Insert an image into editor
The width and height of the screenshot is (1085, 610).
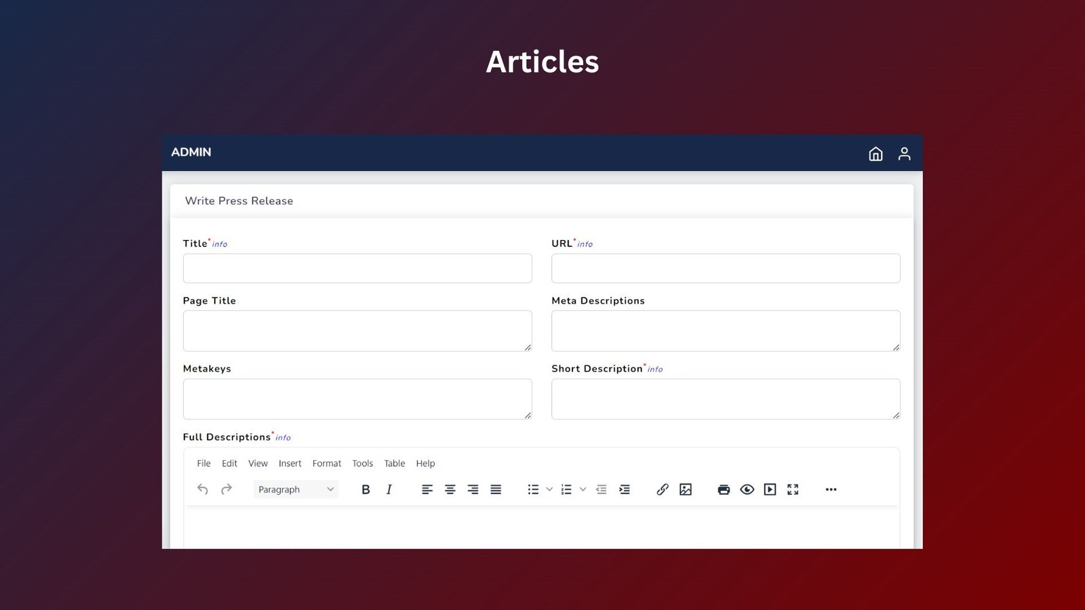686,489
